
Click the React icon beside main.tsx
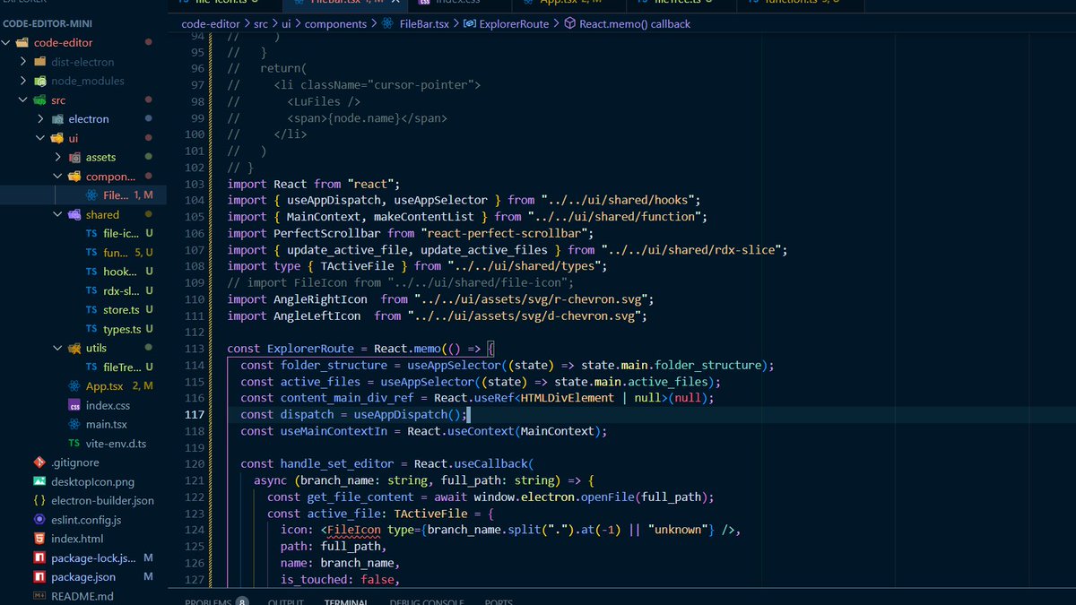74,424
